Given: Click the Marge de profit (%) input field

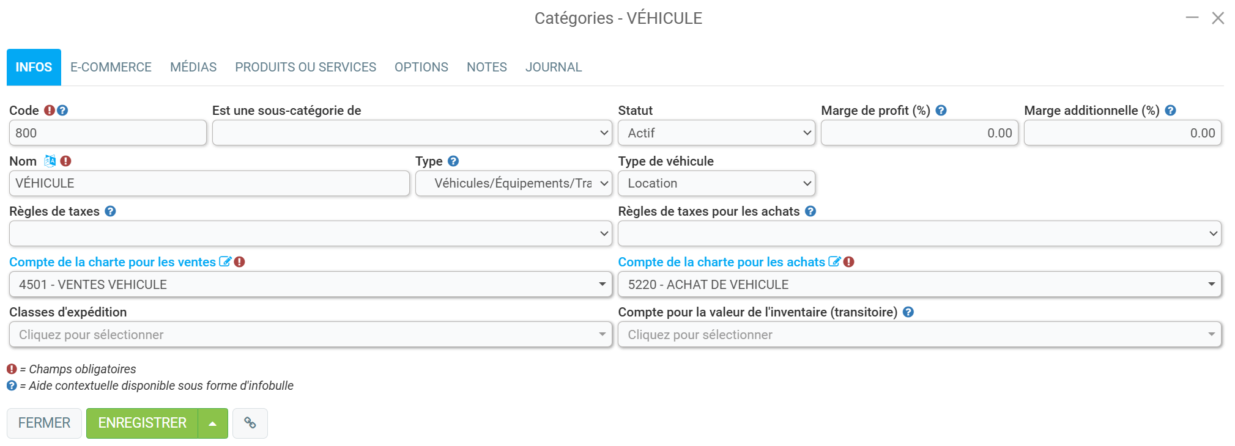Looking at the screenshot, I should pos(919,133).
